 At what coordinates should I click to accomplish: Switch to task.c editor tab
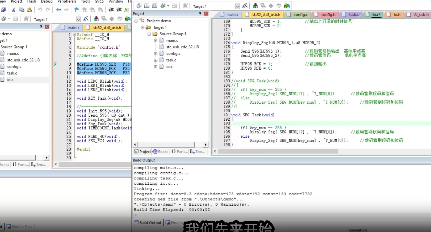[x=351, y=15]
